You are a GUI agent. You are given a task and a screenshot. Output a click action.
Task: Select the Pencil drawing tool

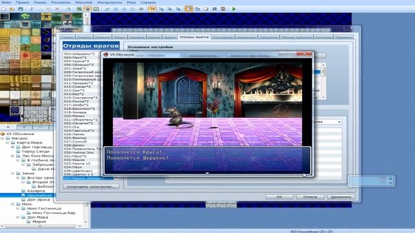[107, 8]
